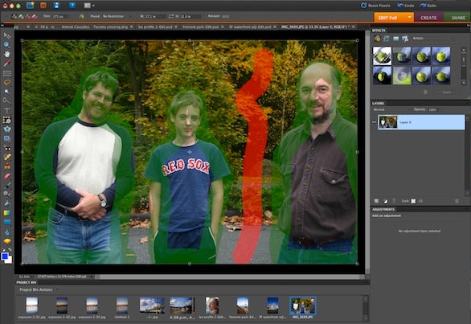Select the Recompose tool in toolbox
Screen dimensions: 471x324
point(6,120)
